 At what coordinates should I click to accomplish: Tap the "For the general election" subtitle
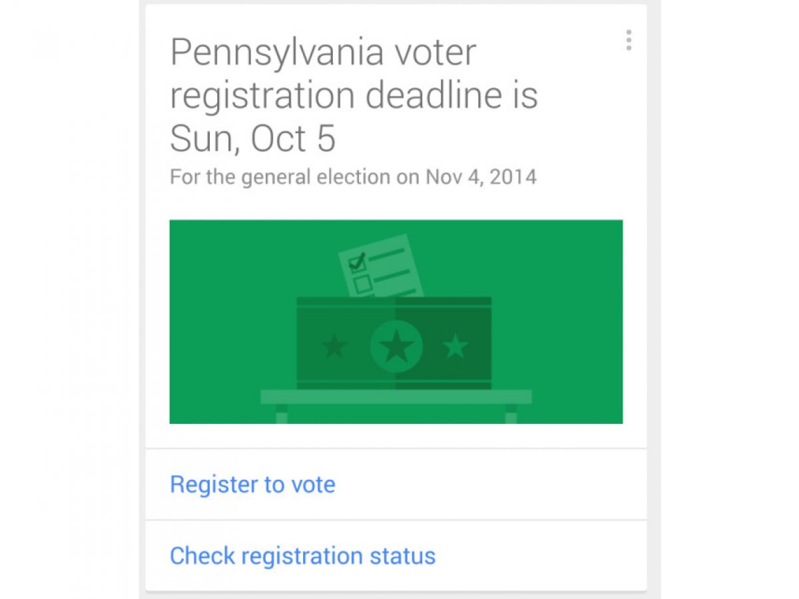coord(353,177)
